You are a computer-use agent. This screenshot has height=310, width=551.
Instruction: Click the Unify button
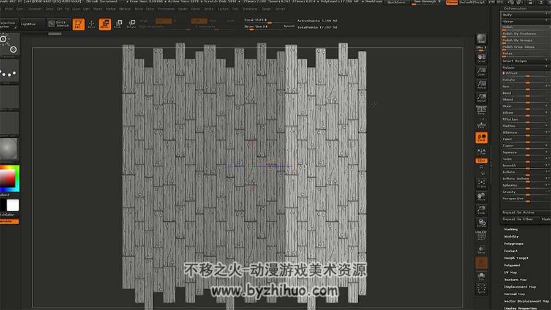coord(525,15)
